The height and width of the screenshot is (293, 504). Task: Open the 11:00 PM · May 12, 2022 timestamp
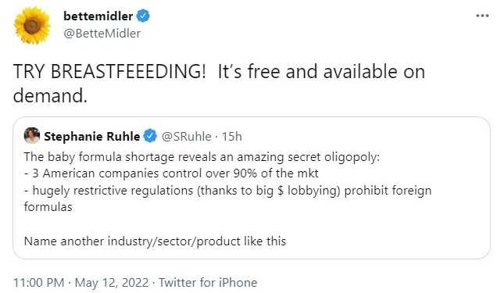81,283
